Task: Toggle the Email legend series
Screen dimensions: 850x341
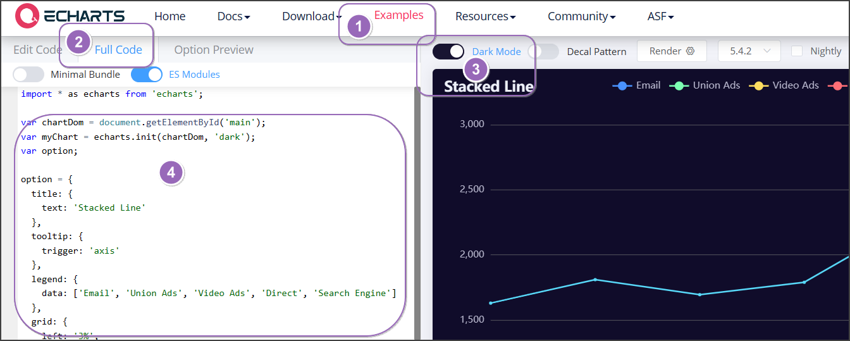Action: pos(636,85)
